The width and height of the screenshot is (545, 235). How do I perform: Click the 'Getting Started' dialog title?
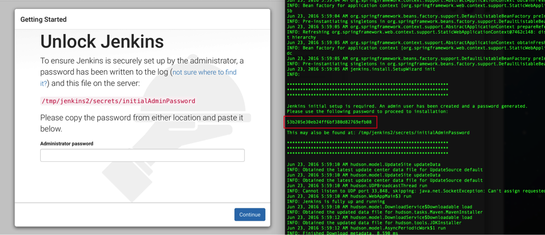pos(44,20)
